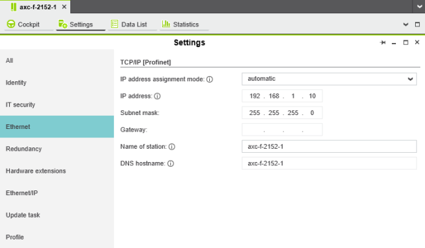Click the Gateway address field
The width and height of the screenshot is (425, 248).
click(282, 130)
